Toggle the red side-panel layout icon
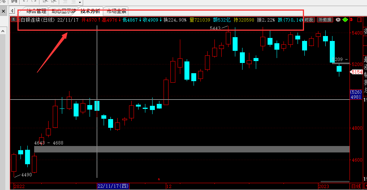367x190 pixels. [359, 20]
